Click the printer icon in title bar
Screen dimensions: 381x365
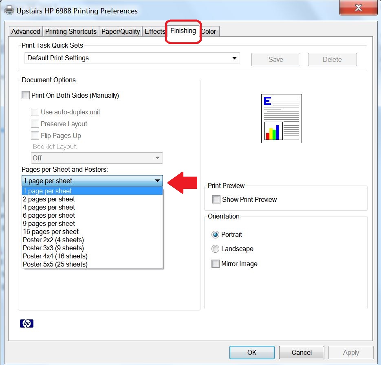(x=9, y=11)
